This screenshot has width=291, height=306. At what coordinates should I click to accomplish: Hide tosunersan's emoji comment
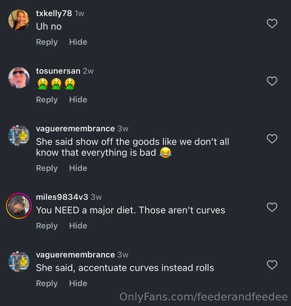[78, 99]
